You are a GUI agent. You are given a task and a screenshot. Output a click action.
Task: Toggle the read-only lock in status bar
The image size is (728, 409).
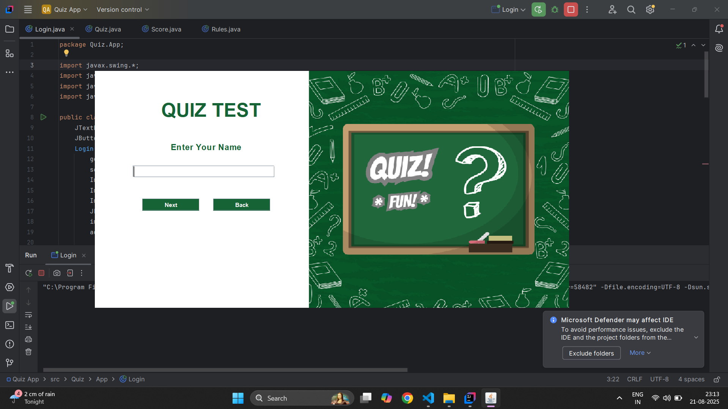(x=717, y=379)
